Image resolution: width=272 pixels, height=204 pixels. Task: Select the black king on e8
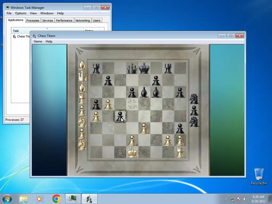click(x=144, y=68)
